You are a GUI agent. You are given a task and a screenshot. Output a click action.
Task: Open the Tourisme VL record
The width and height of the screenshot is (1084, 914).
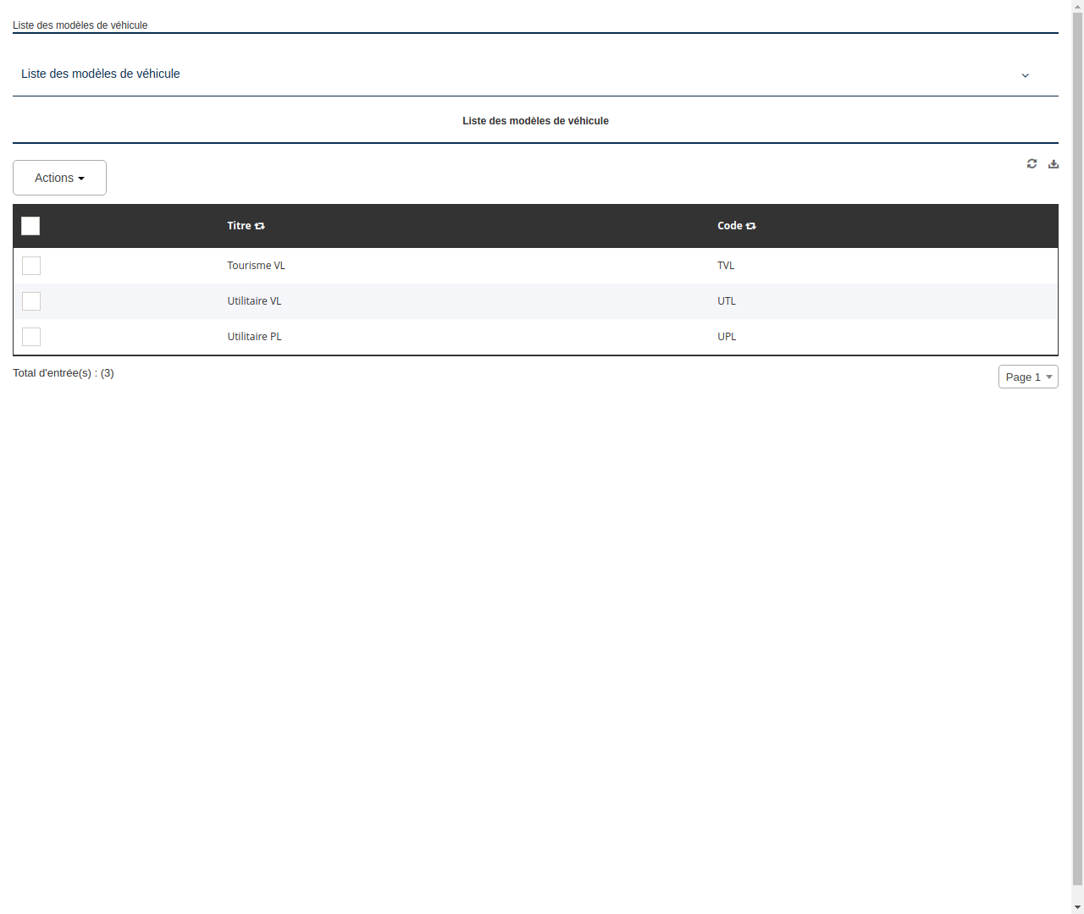(x=256, y=265)
